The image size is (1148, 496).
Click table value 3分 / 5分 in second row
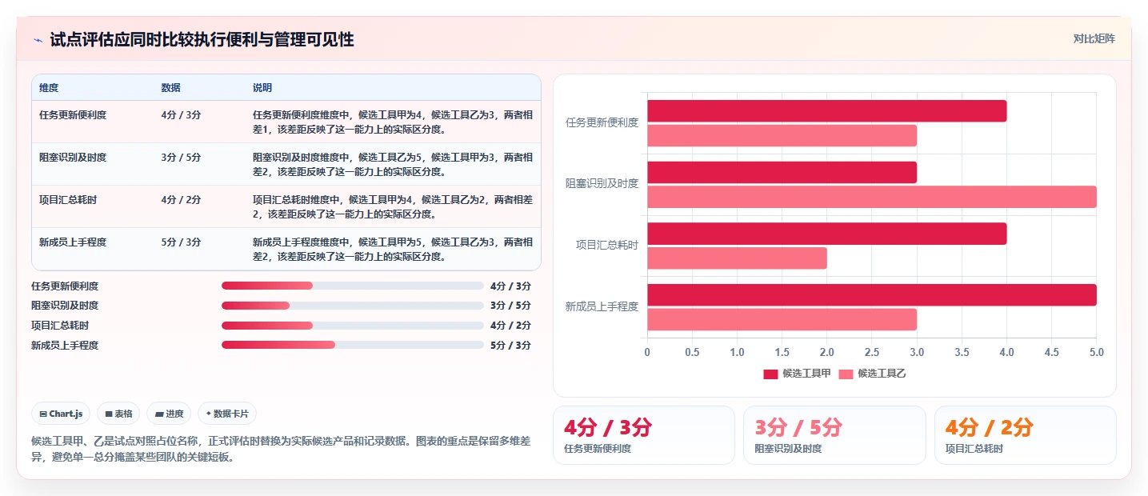point(181,157)
